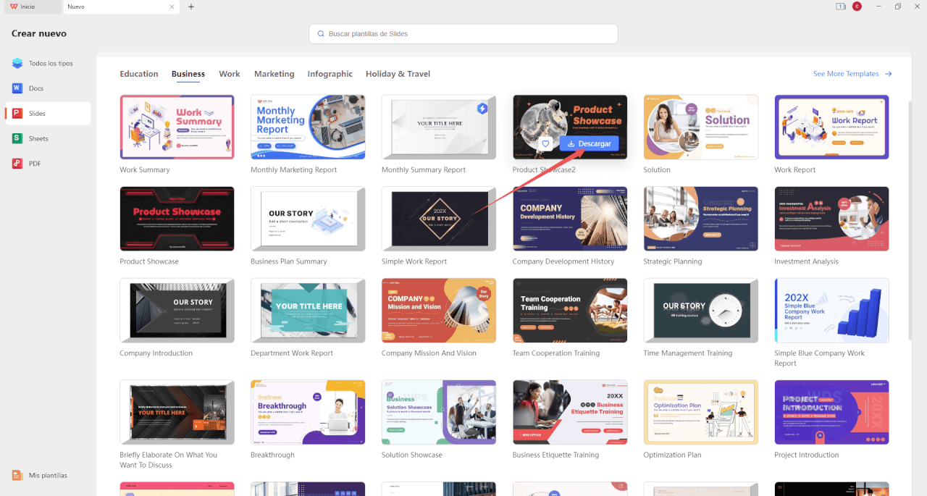Click the Todos los tipos stack icon
The height and width of the screenshot is (496, 927).
point(17,63)
